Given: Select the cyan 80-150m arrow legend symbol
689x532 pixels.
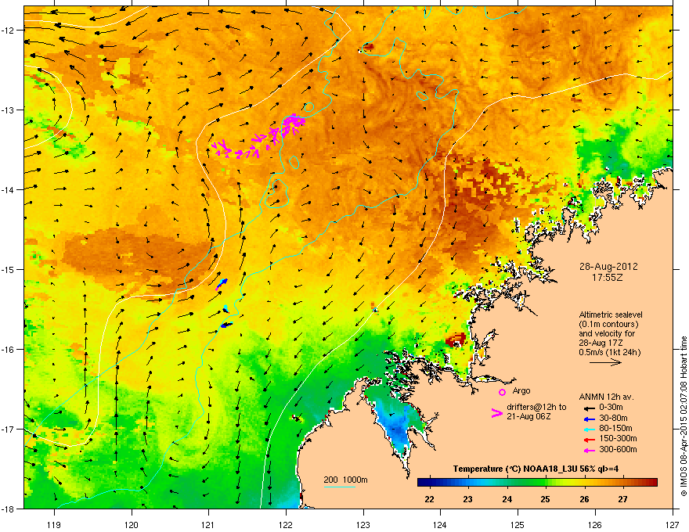Looking at the screenshot, I should click(x=589, y=429).
